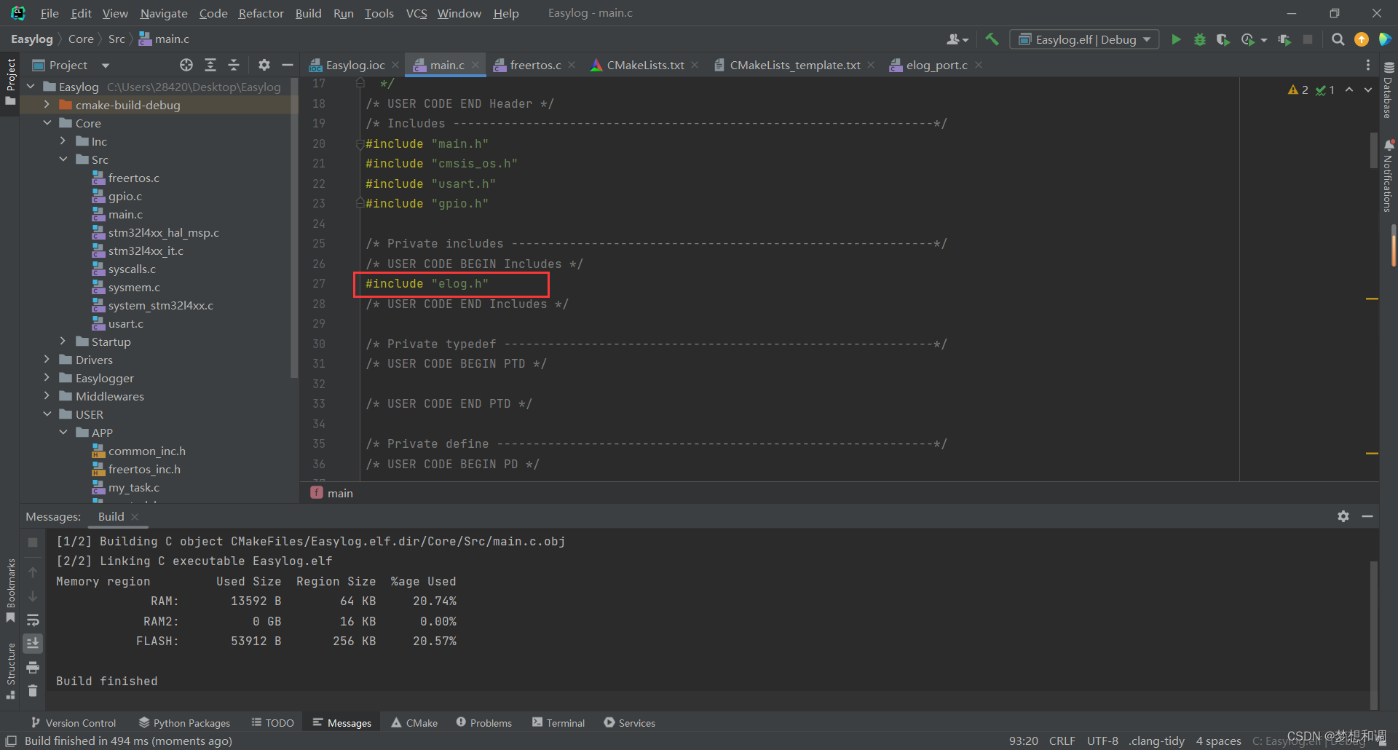Collapse All nodes in the Project tree toolbar
The width and height of the screenshot is (1398, 750).
[x=234, y=65]
